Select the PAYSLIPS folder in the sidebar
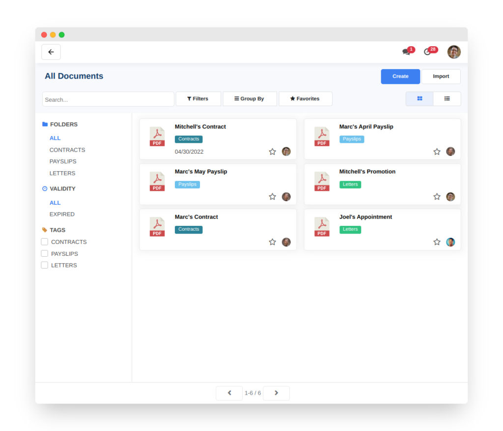The height and width of the screenshot is (431, 503). [62, 161]
